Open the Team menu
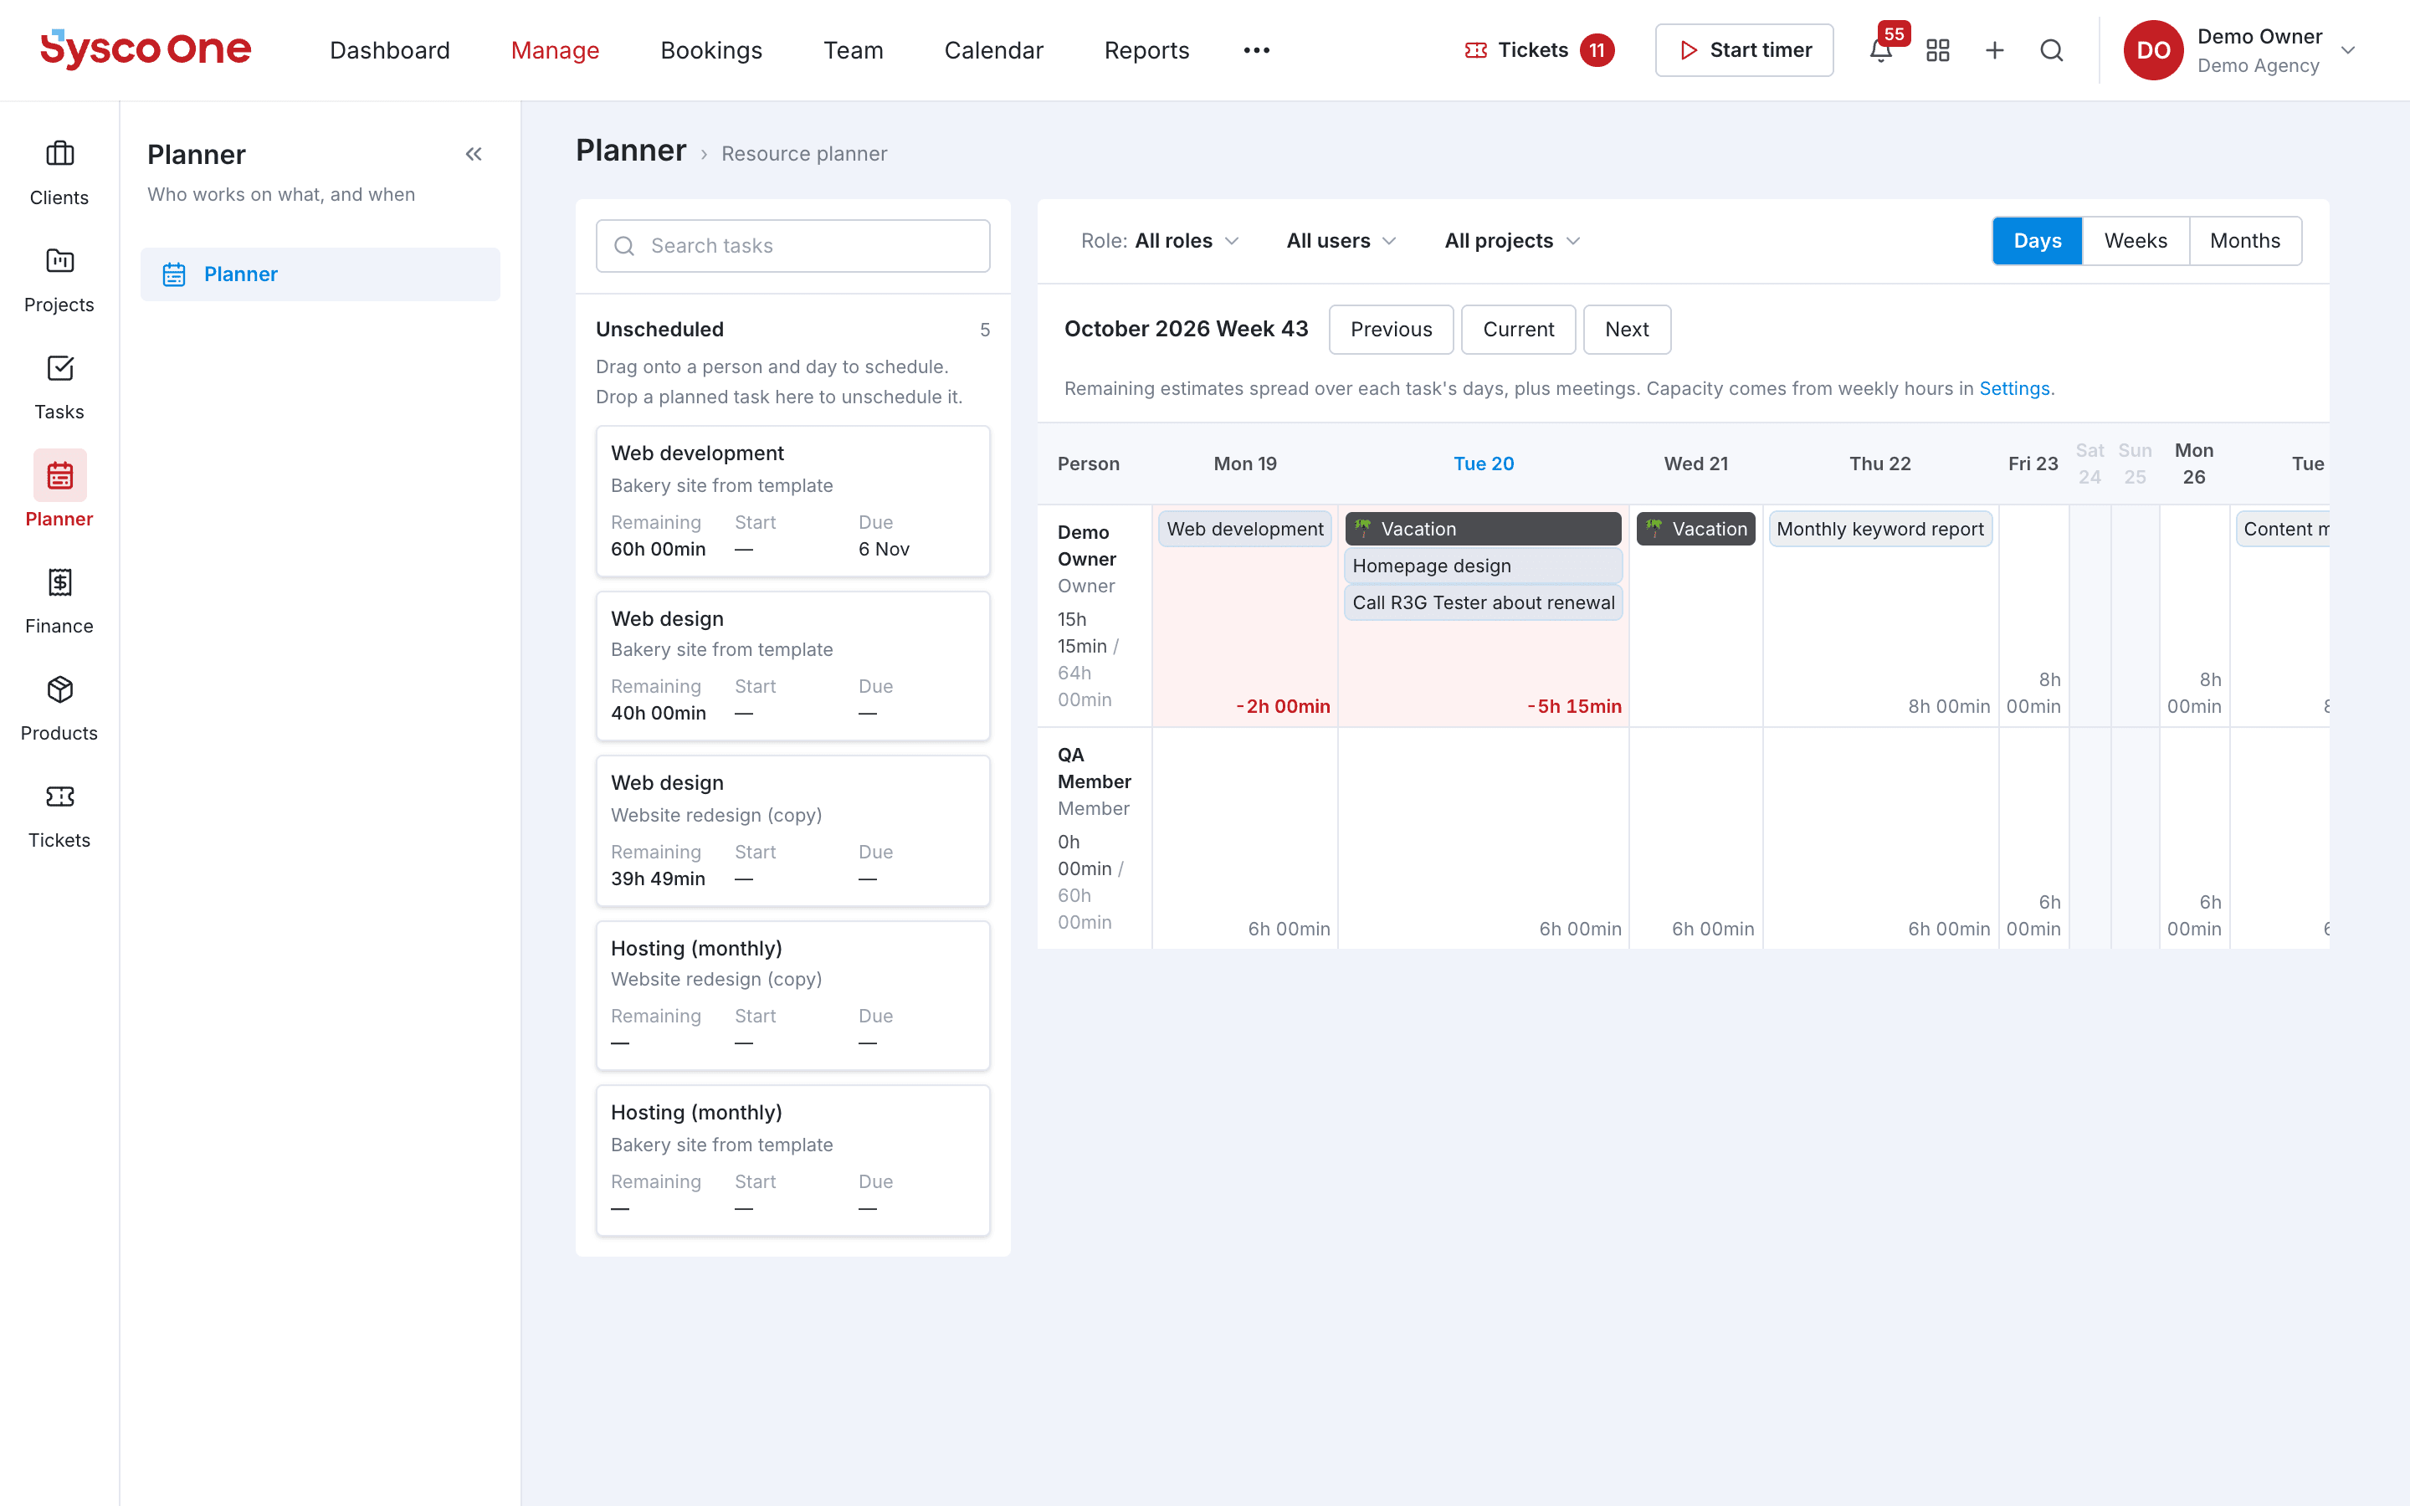2410x1506 pixels. click(854, 50)
